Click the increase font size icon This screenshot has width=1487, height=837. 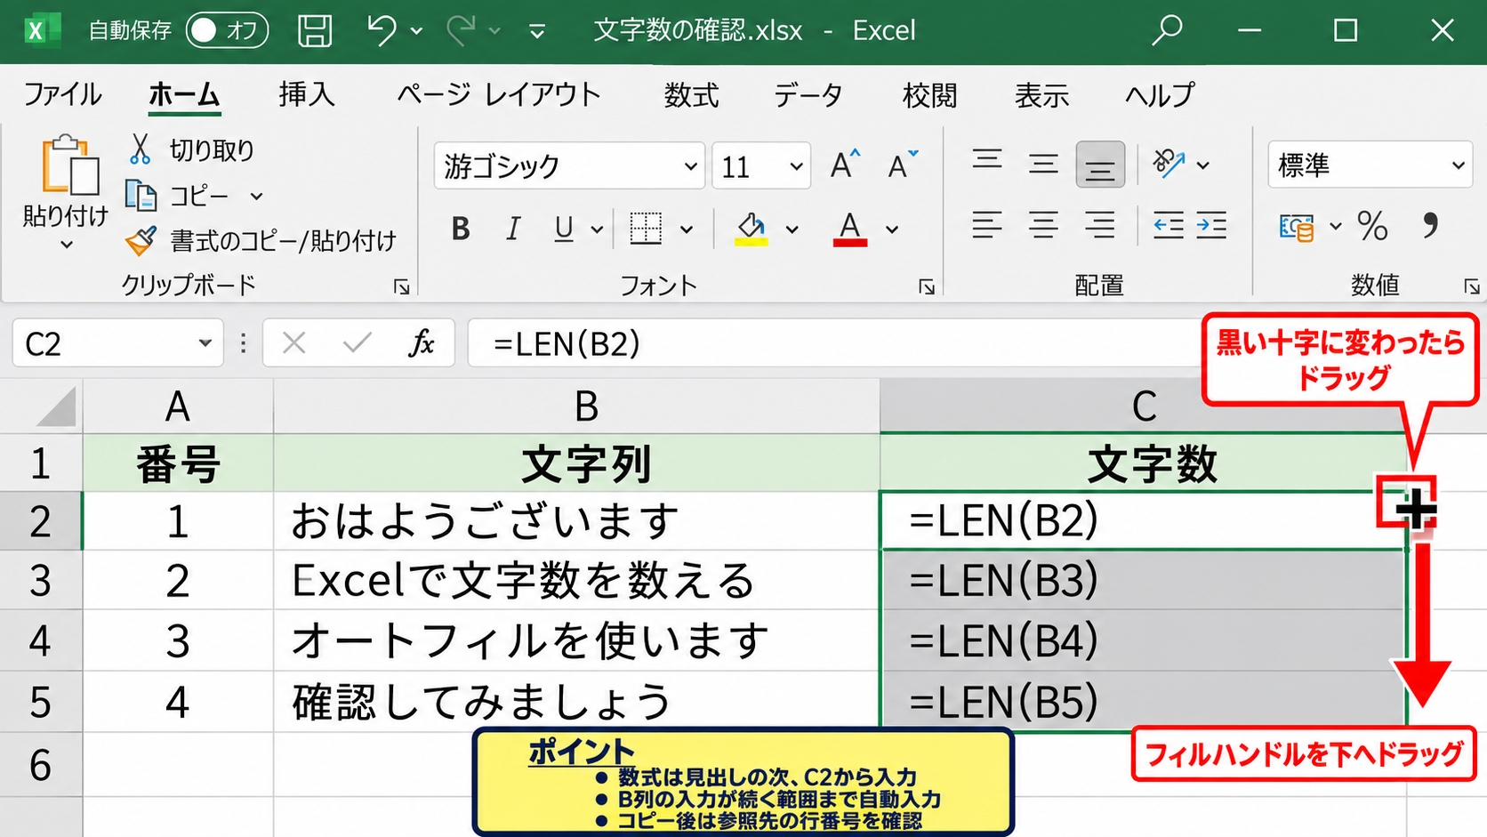845,165
